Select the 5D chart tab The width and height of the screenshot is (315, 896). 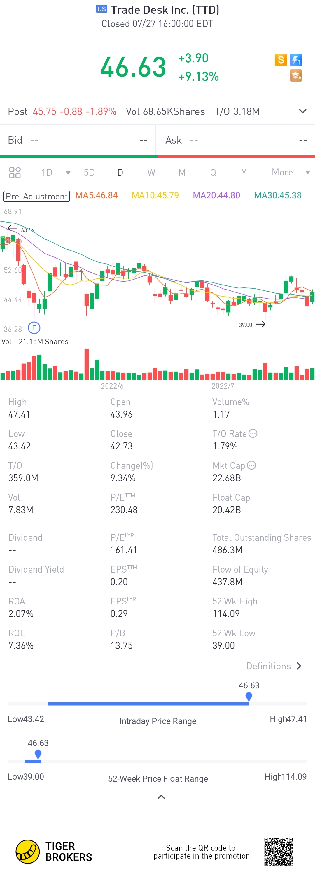click(89, 173)
